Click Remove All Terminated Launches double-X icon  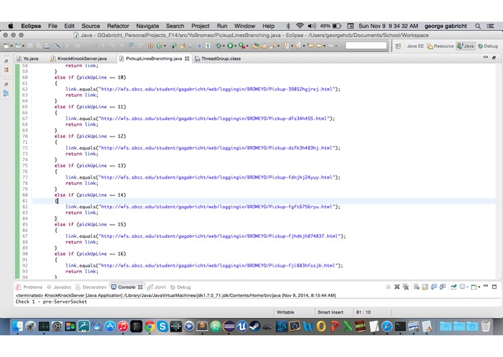tap(406, 287)
